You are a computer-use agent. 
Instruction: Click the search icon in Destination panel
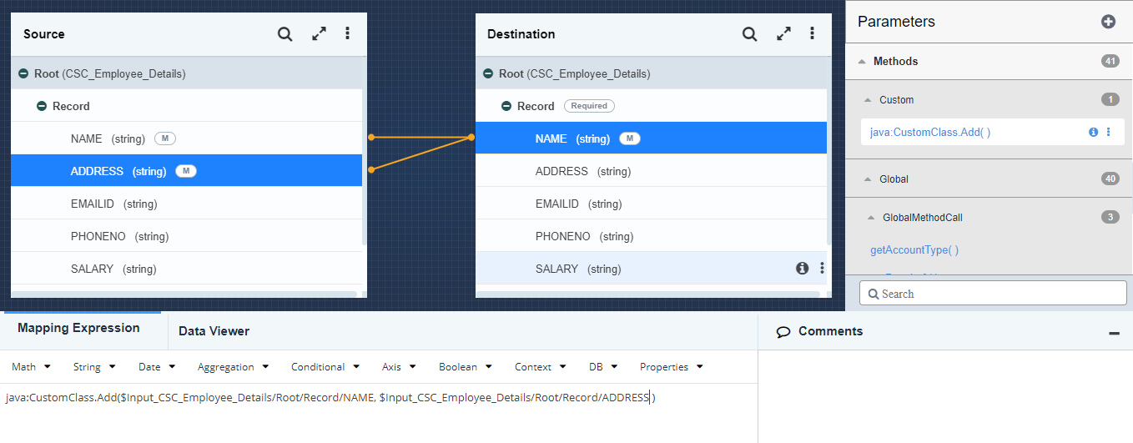(749, 34)
